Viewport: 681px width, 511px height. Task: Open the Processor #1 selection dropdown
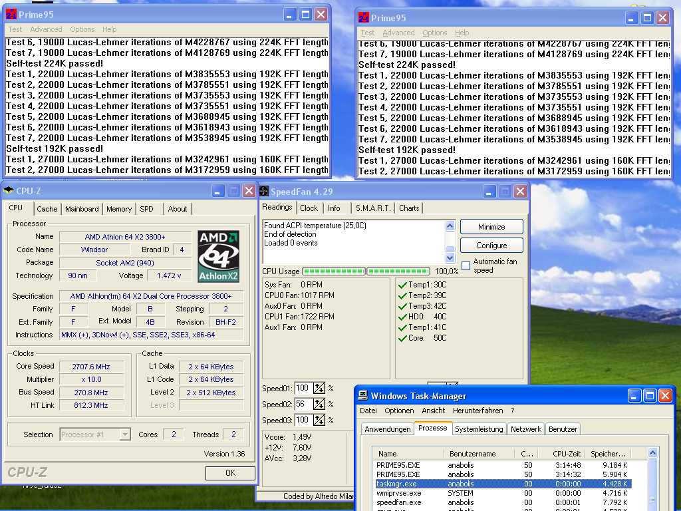coord(124,434)
